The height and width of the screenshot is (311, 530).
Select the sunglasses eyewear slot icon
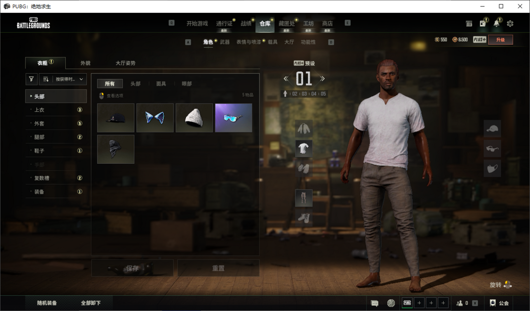pos(492,149)
